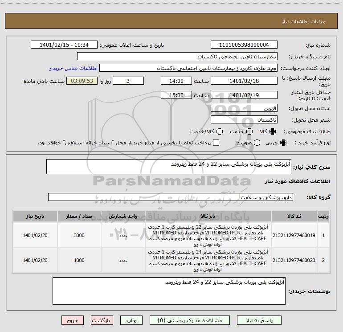
Task: Click the response deadline date 1401/02/18
Action: pyautogui.click(x=244, y=81)
